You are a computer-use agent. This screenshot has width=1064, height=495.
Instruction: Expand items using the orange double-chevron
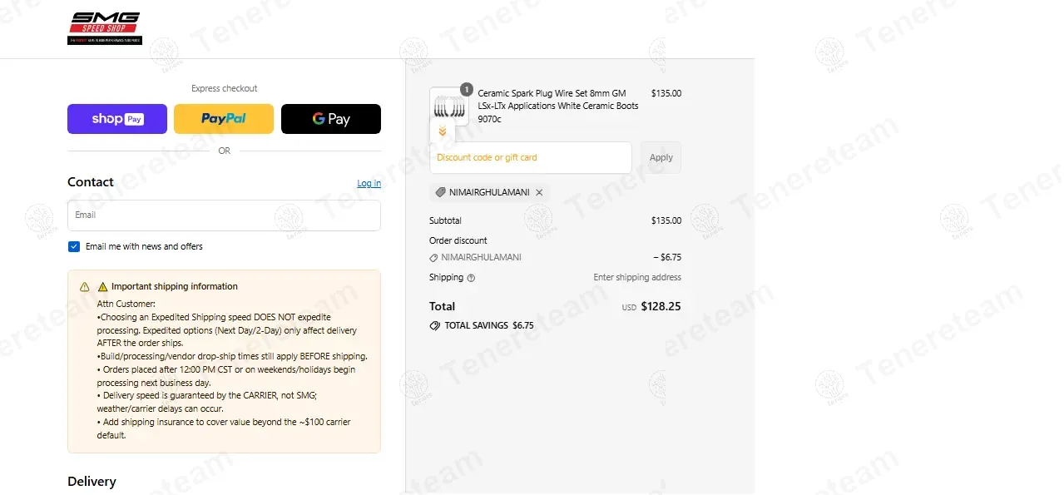pyautogui.click(x=443, y=131)
